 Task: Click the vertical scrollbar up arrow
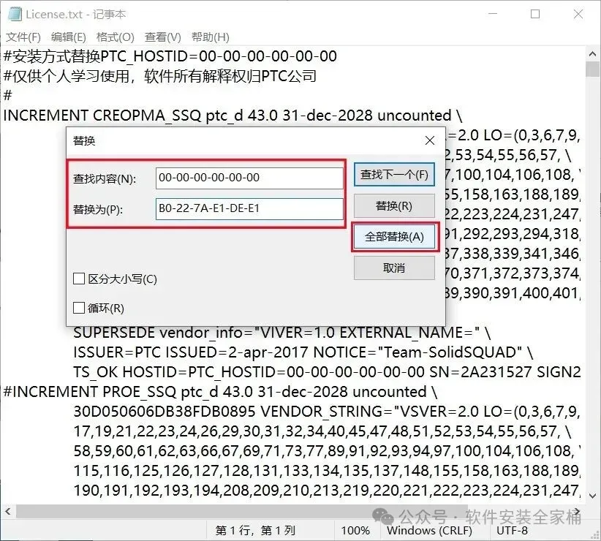point(592,54)
